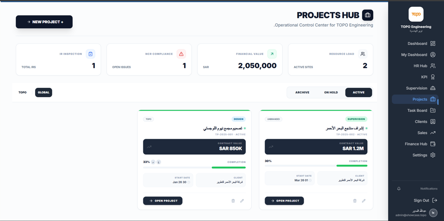Image resolution: width=444 pixels, height=221 pixels.
Task: Click the IR Inspection clipboard icon
Action: click(91, 54)
